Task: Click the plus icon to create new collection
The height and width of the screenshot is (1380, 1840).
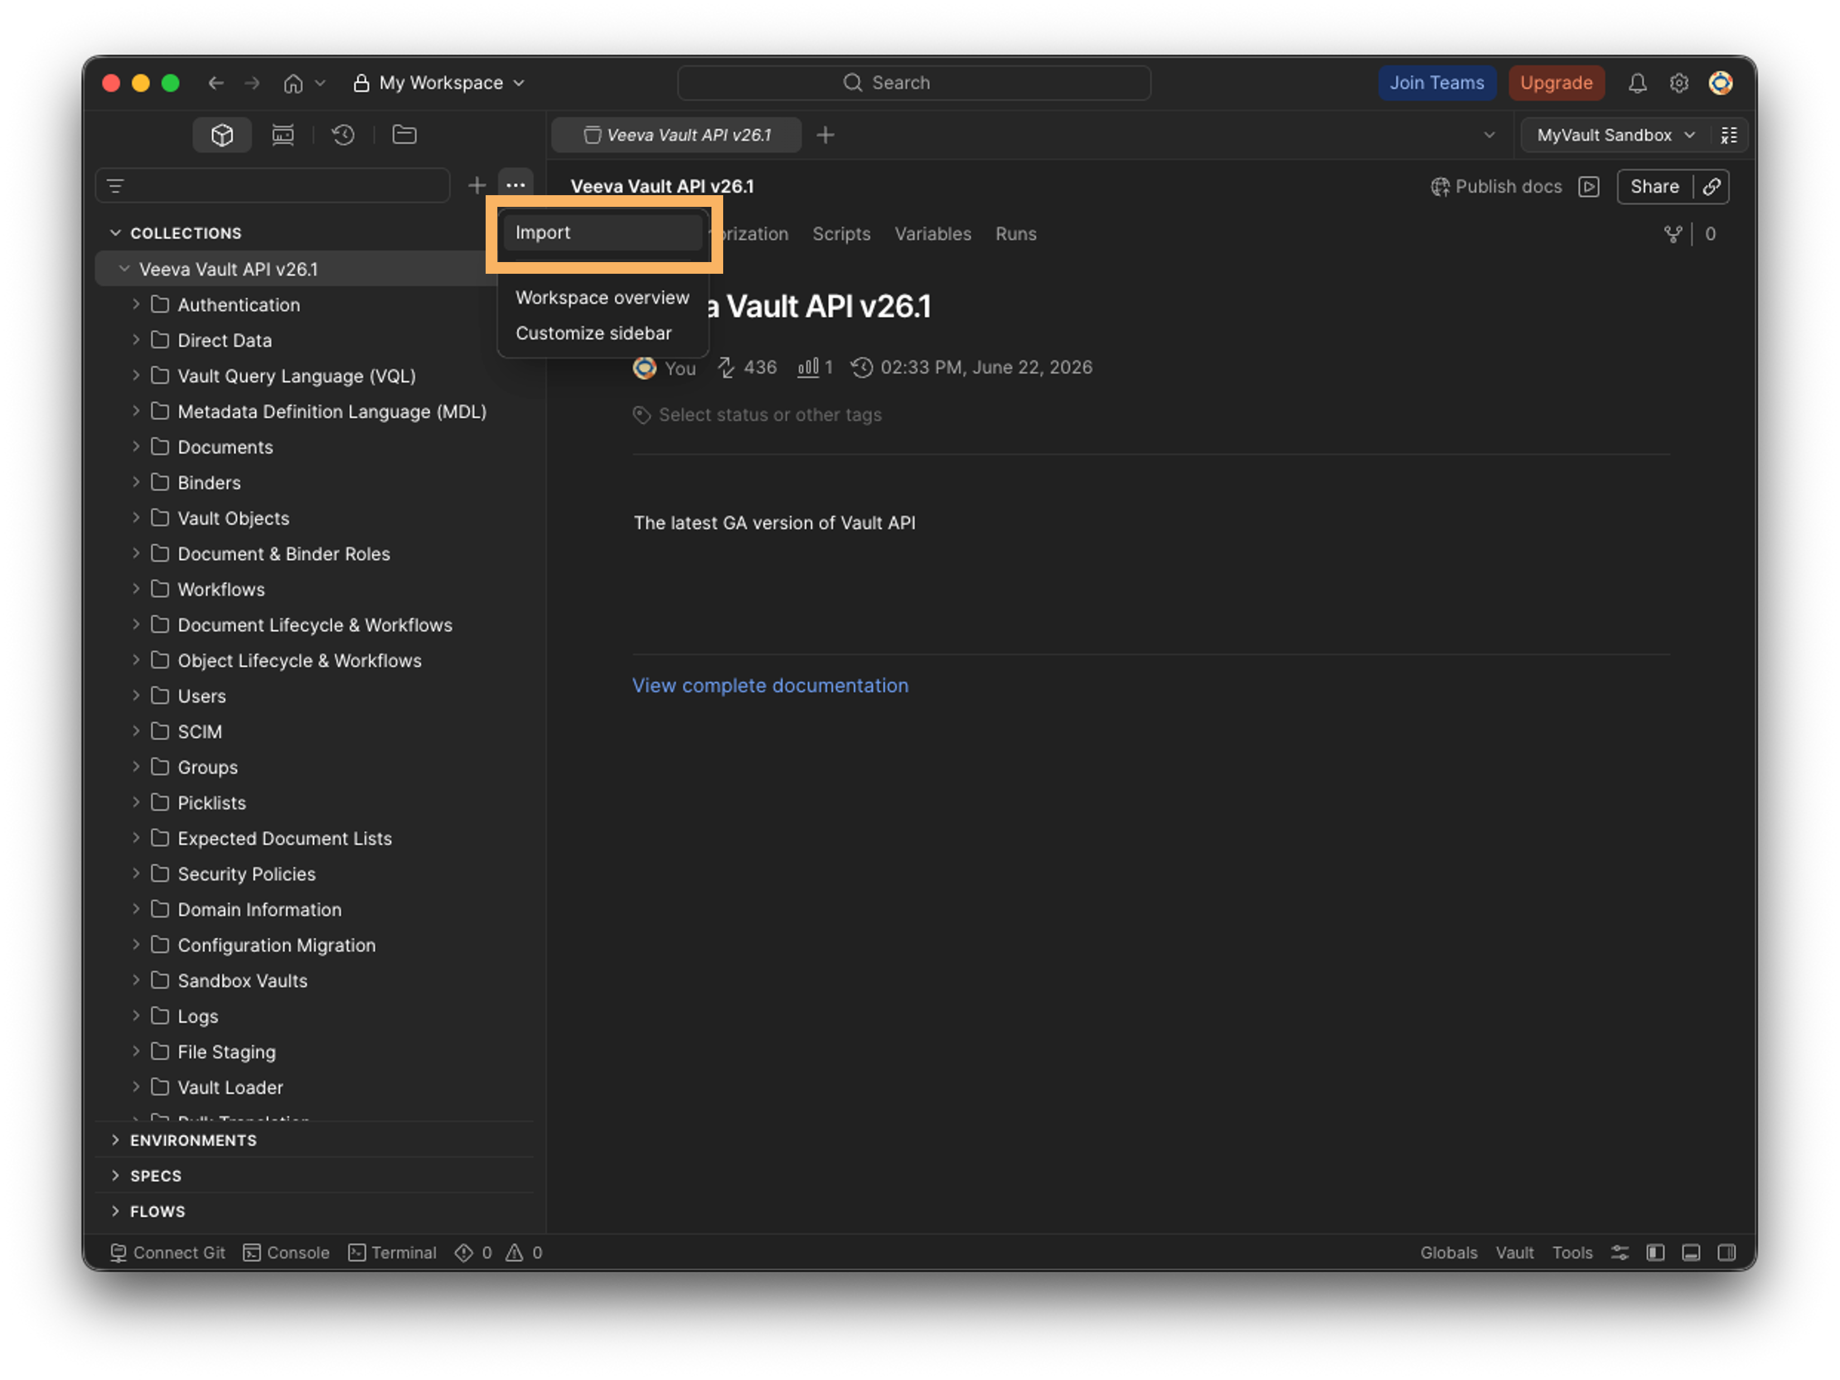Action: pos(477,186)
